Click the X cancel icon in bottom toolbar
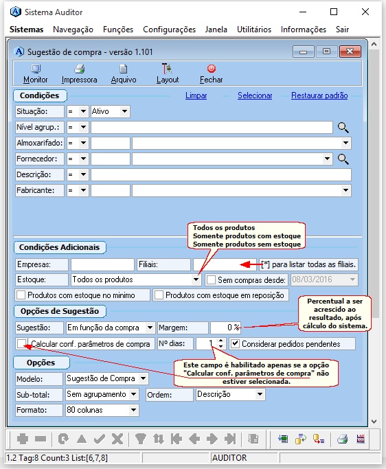386x469 pixels. coord(117,439)
